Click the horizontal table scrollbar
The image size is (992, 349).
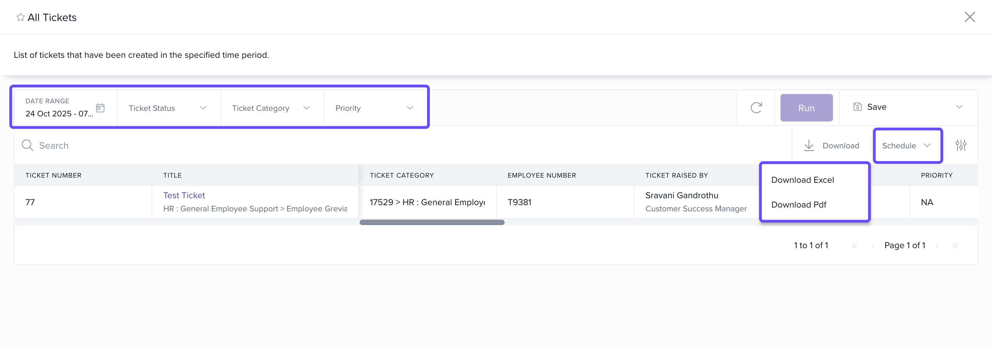(432, 222)
